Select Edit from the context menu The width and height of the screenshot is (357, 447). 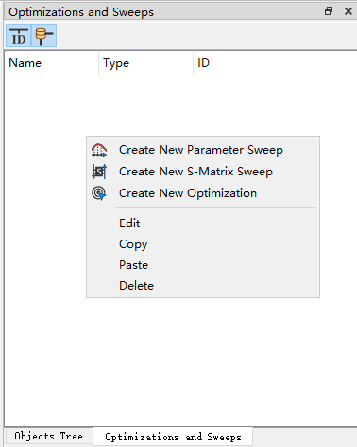pos(203,223)
